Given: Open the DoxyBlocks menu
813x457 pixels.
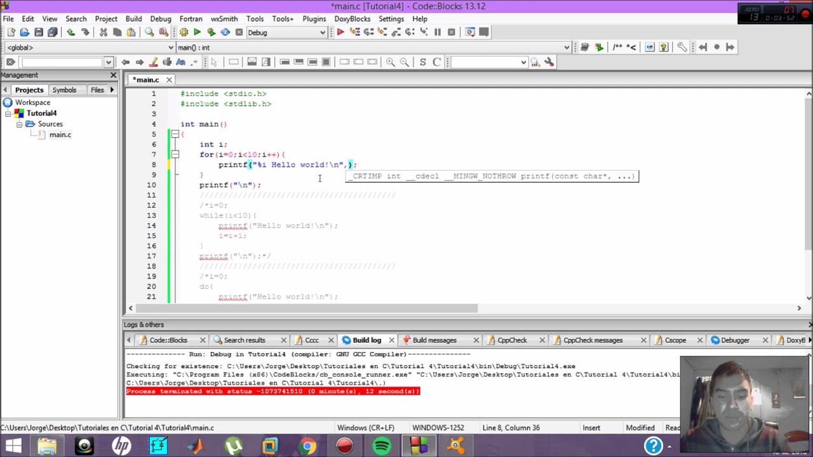Looking at the screenshot, I should (352, 18).
